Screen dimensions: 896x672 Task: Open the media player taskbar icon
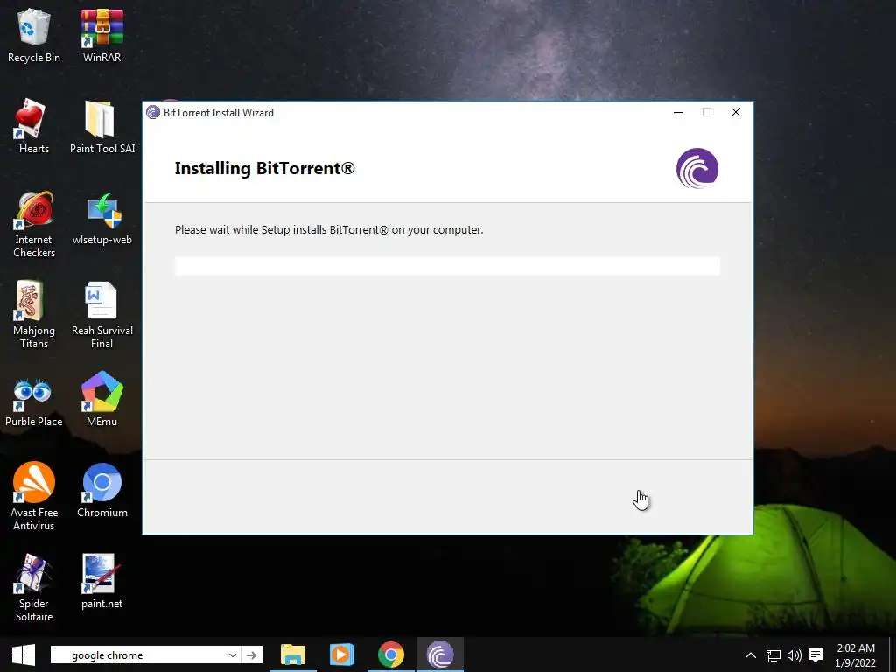coord(342,654)
